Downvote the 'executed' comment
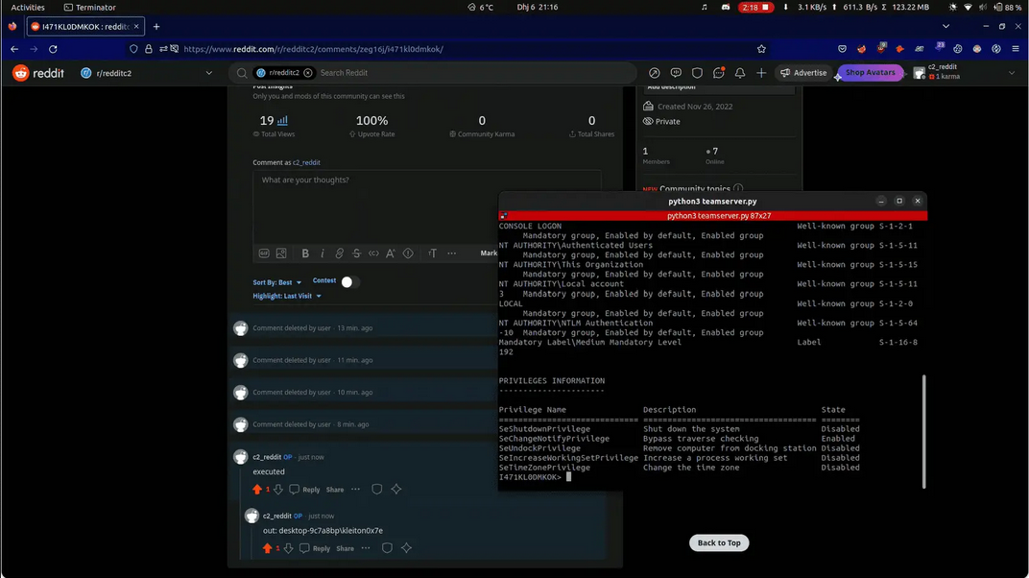 pyautogui.click(x=278, y=490)
